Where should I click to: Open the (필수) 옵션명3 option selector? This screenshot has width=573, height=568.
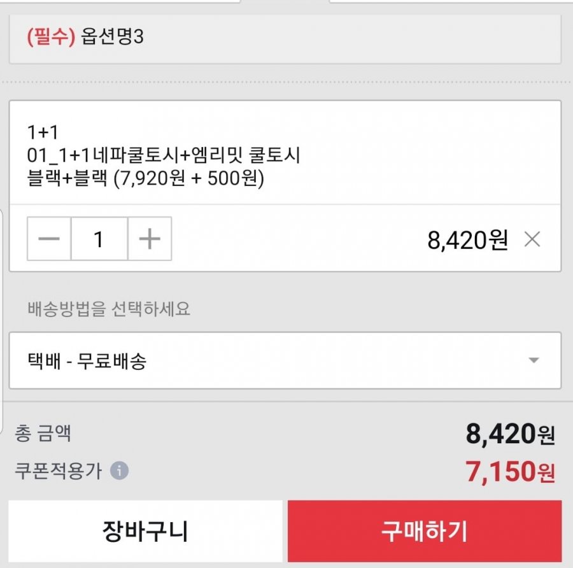coord(285,38)
